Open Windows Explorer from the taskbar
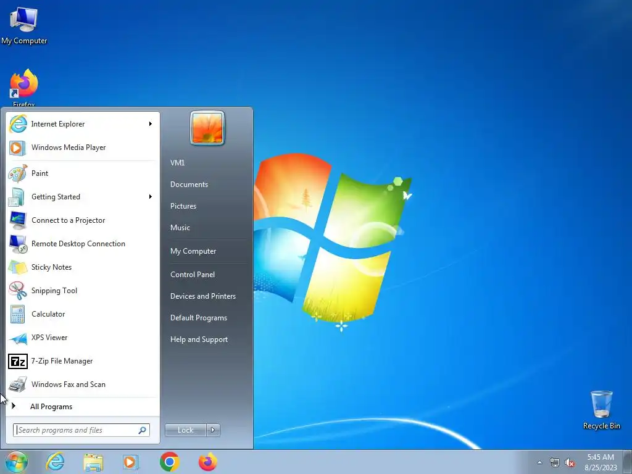Screen dimensions: 632x474 coord(93,462)
